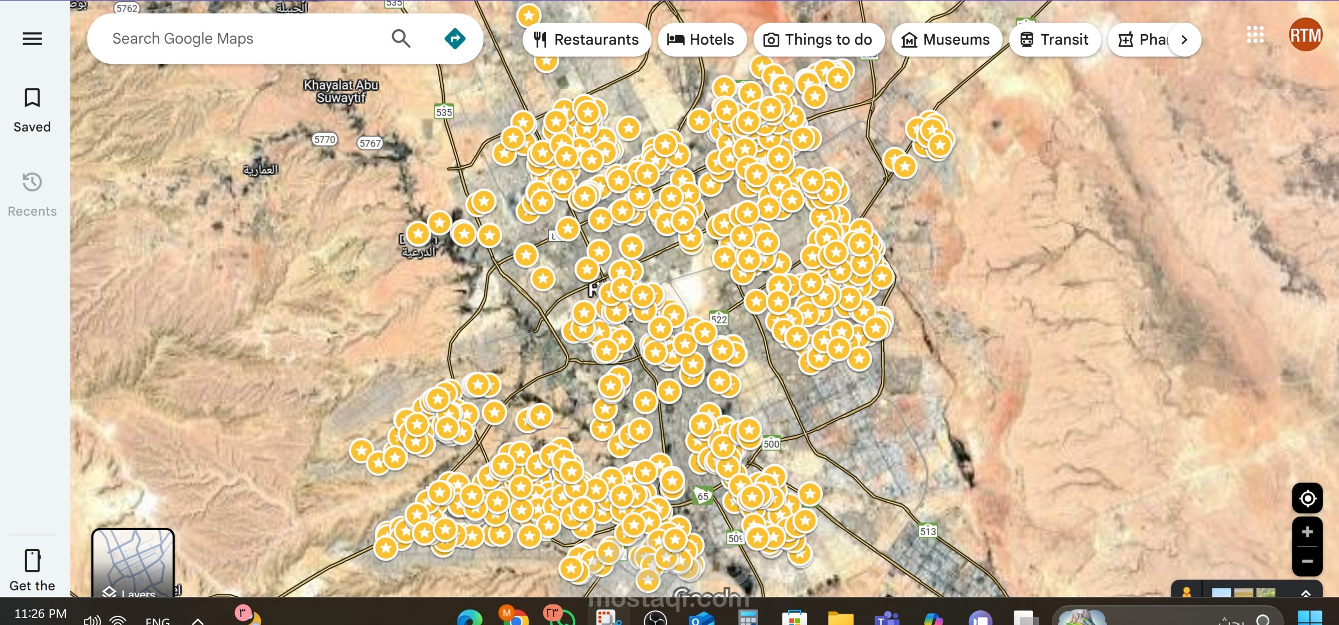Open directions with the blue diamond icon

click(x=455, y=39)
